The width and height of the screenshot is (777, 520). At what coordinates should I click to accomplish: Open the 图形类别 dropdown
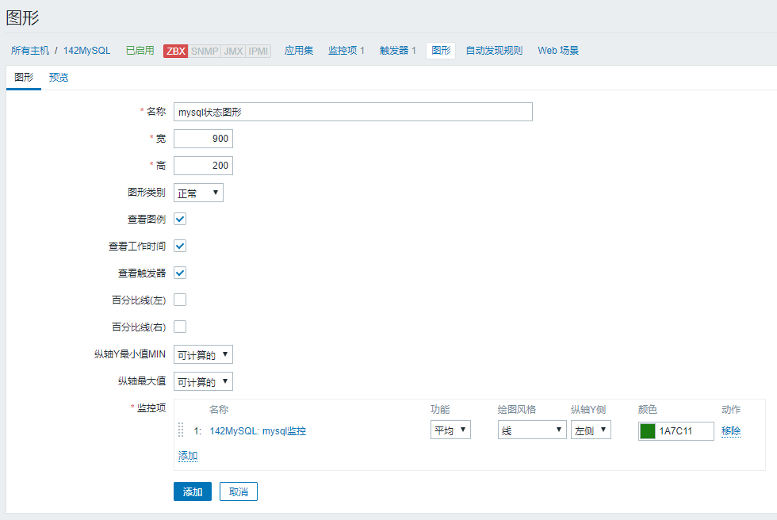[x=198, y=193]
